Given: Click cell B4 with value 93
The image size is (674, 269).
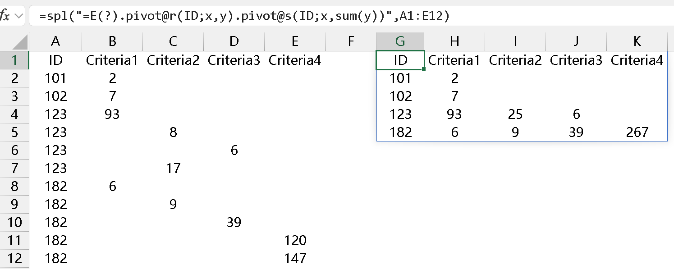Looking at the screenshot, I should [112, 114].
